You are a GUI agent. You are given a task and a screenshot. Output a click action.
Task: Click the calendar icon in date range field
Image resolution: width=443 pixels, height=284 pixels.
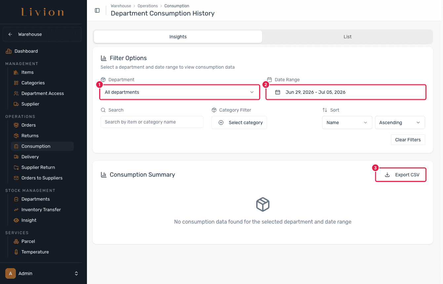(x=278, y=92)
